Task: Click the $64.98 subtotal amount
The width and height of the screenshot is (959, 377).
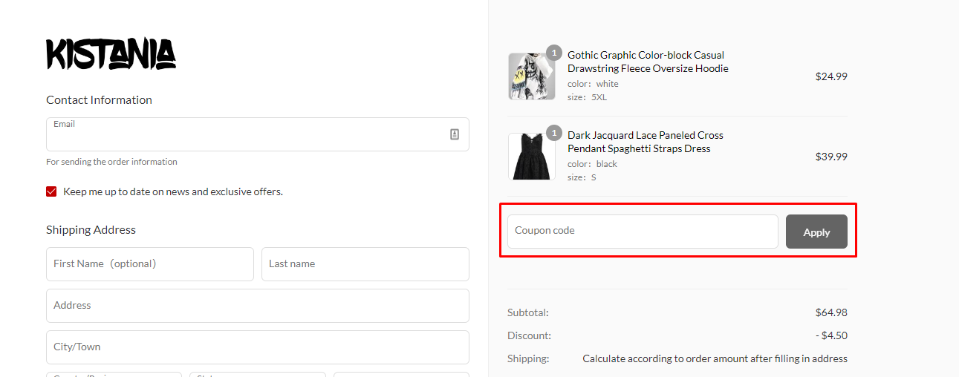Action: point(831,312)
